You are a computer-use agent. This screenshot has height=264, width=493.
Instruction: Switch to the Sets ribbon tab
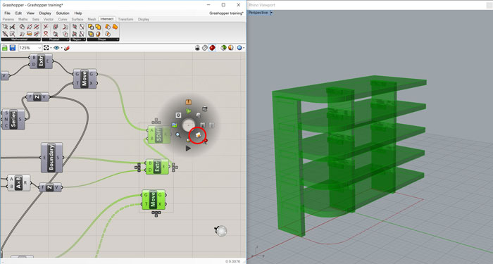point(35,19)
